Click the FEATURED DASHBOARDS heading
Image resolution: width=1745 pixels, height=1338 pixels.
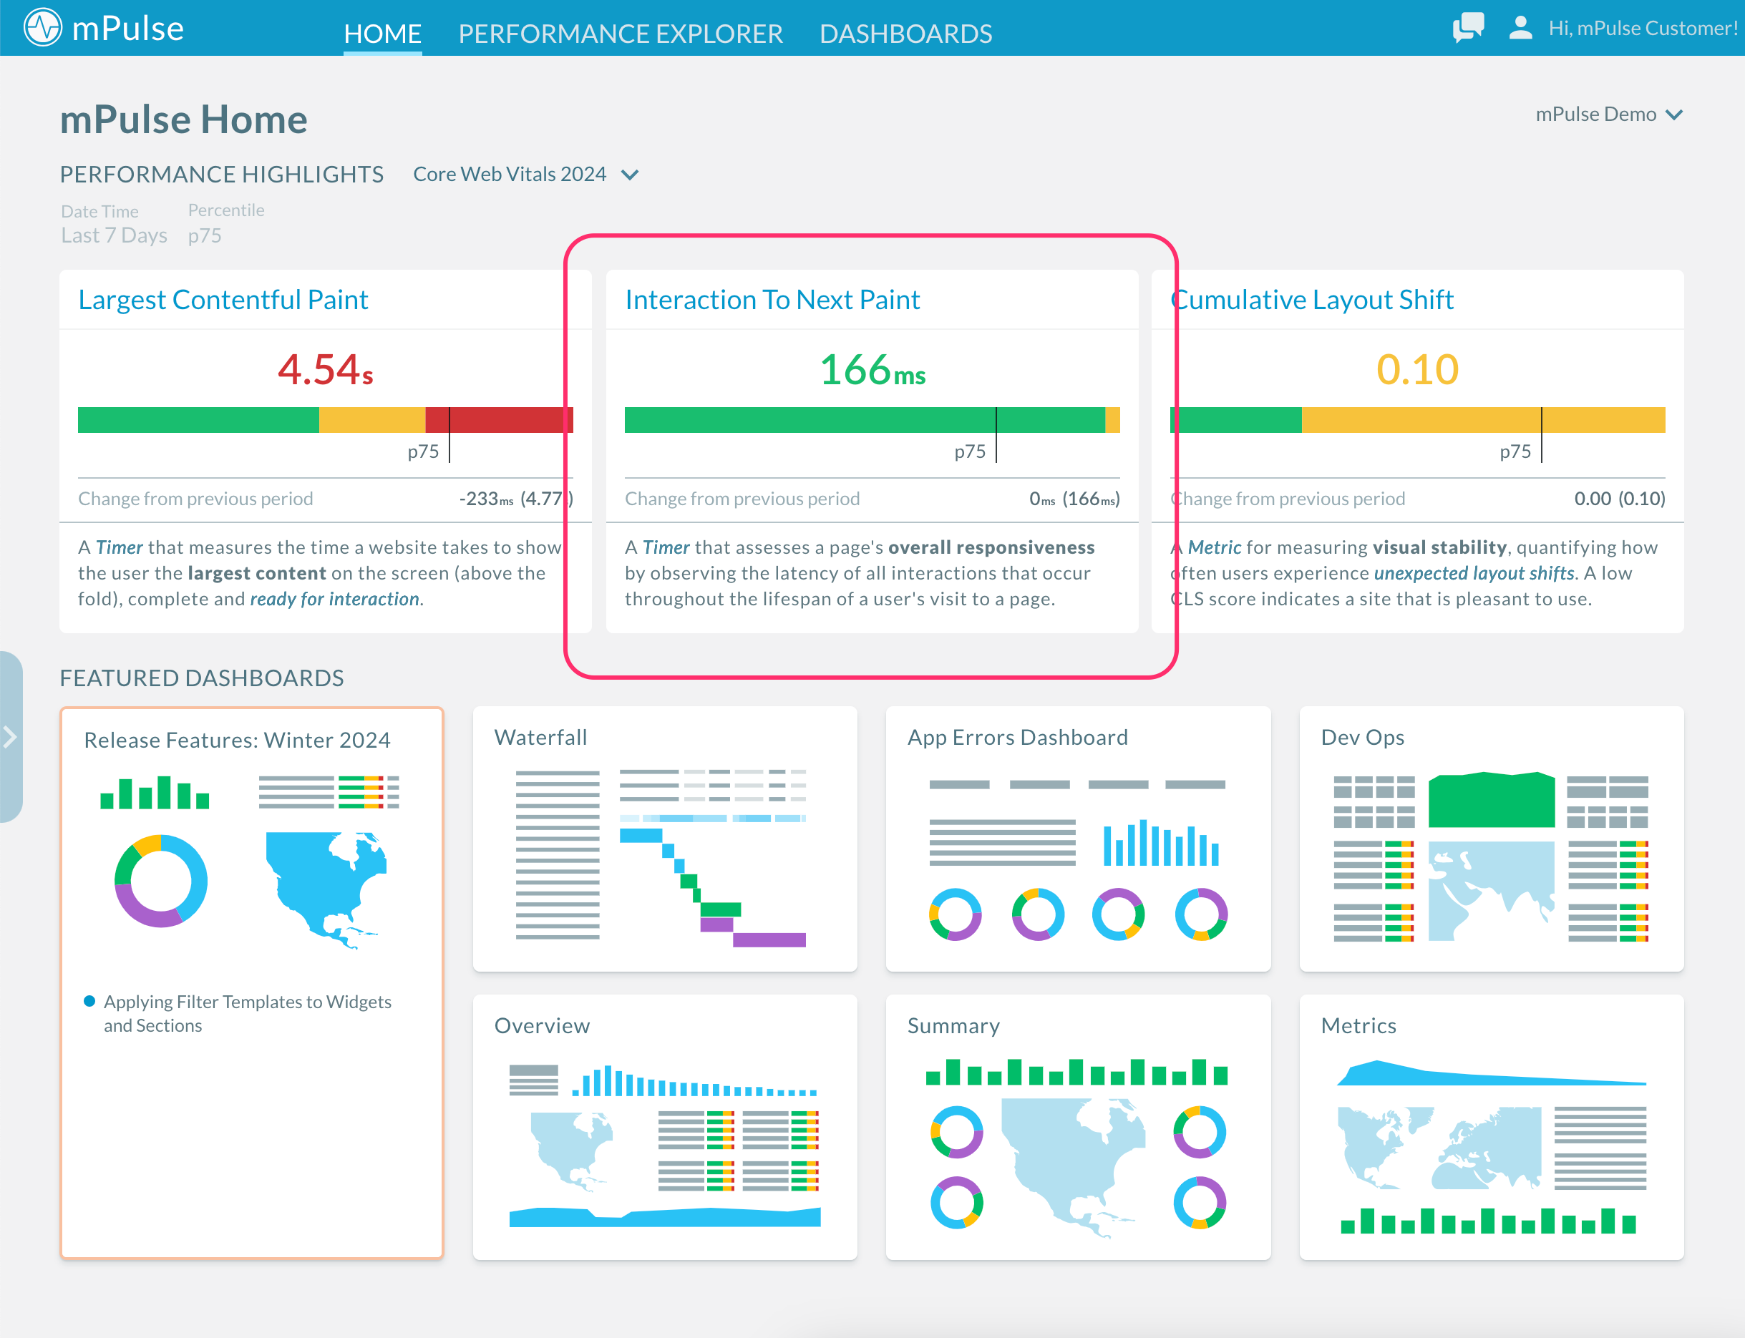pyautogui.click(x=202, y=678)
